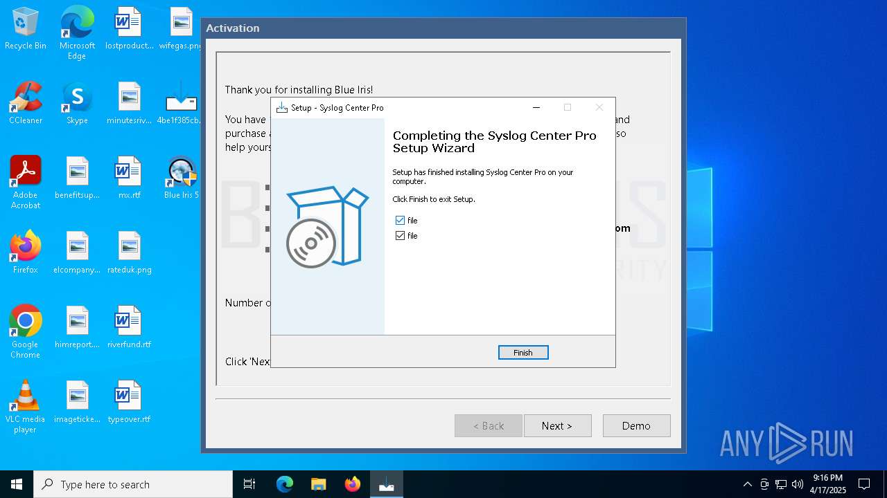Select the Skype desktop shortcut

click(77, 104)
